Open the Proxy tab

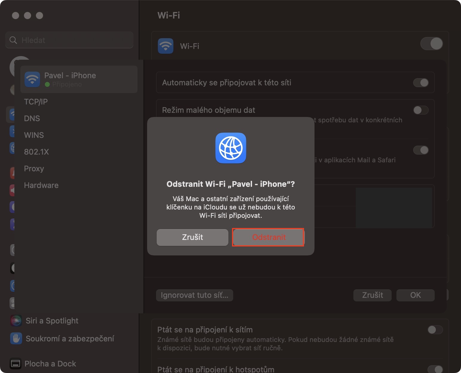(x=34, y=169)
